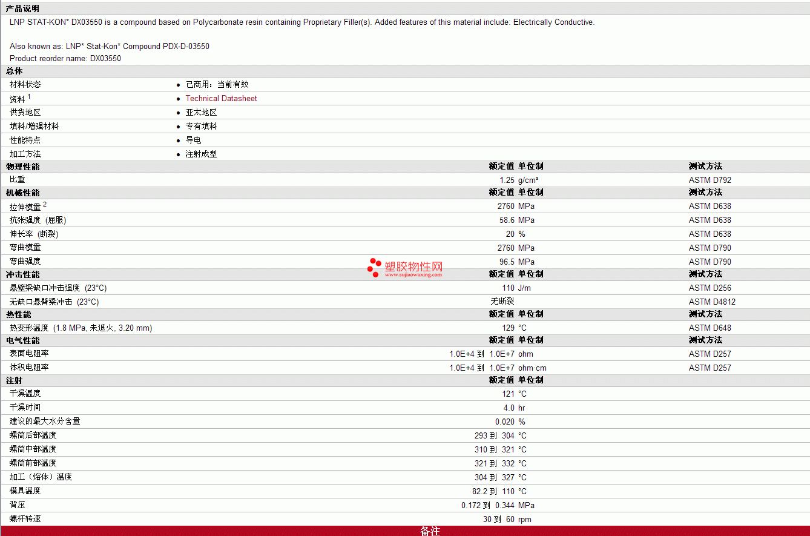Select the 表面电阻率 row label
This screenshot has height=536, width=810.
pos(30,354)
